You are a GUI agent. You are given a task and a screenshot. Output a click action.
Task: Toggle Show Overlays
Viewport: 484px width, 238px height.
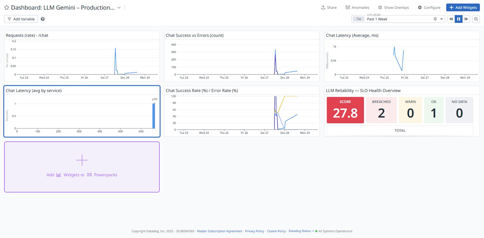pyautogui.click(x=394, y=8)
